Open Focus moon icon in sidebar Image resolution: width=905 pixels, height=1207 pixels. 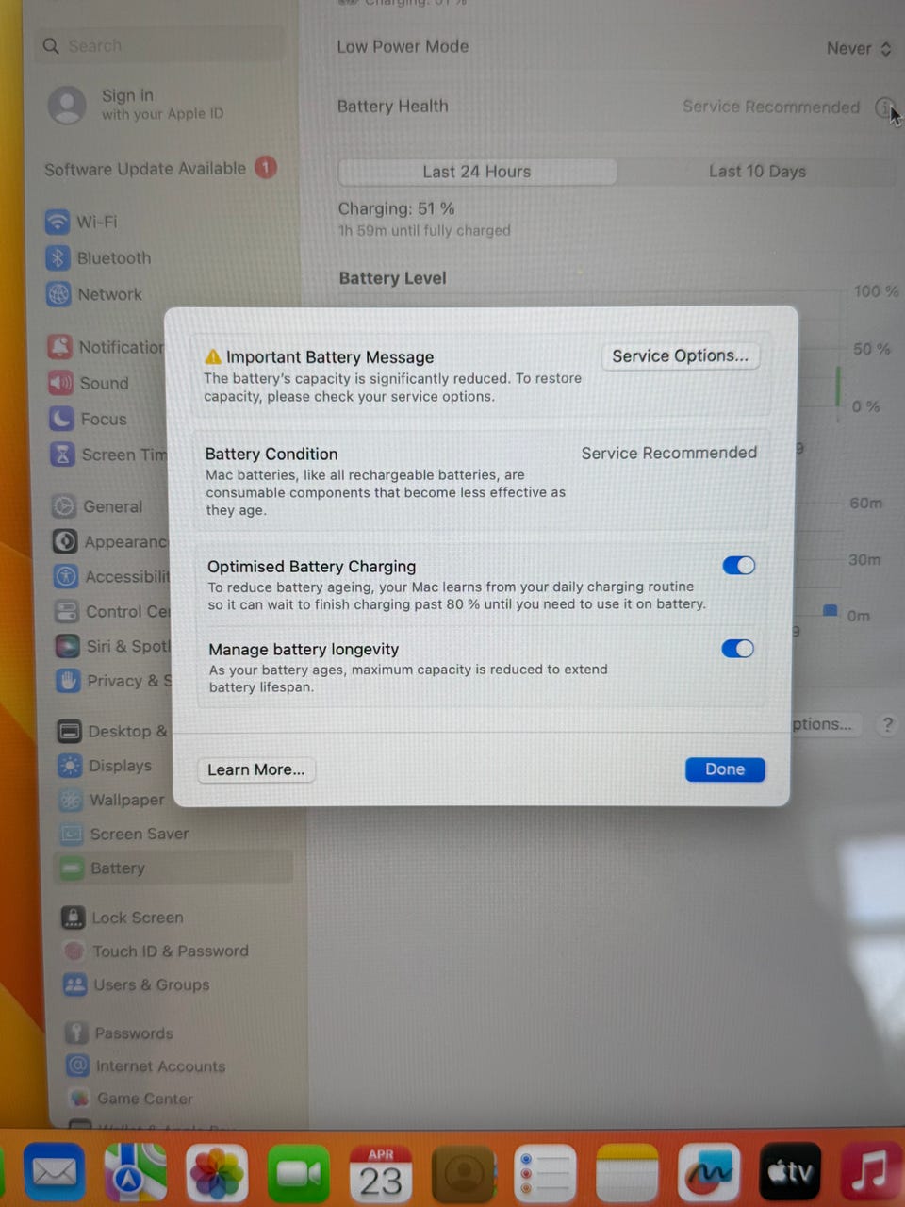(x=62, y=419)
